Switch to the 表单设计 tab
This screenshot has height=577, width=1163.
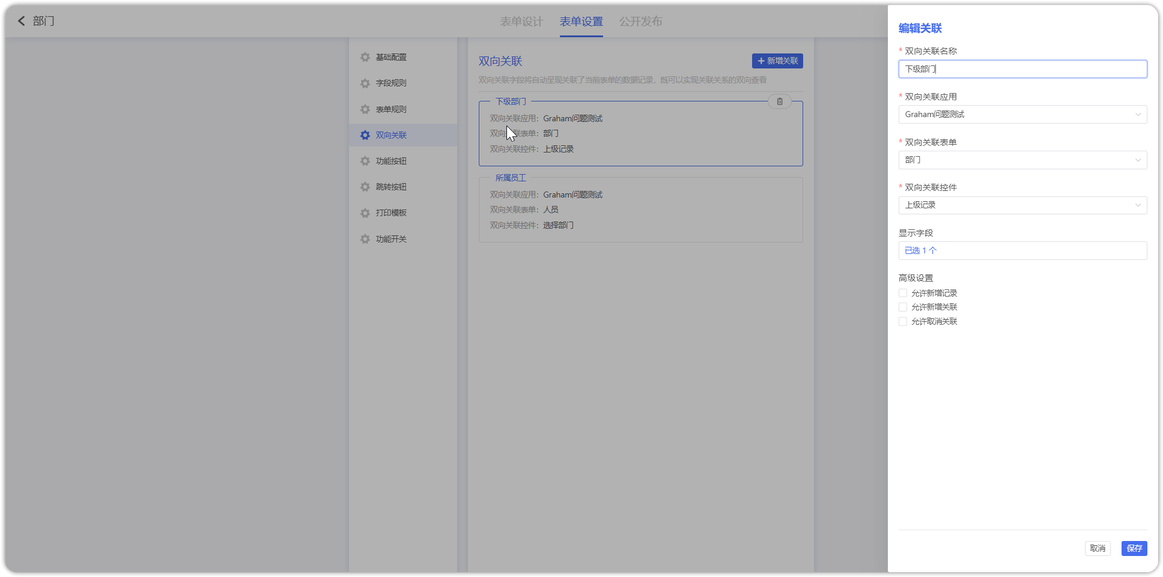[x=521, y=22]
